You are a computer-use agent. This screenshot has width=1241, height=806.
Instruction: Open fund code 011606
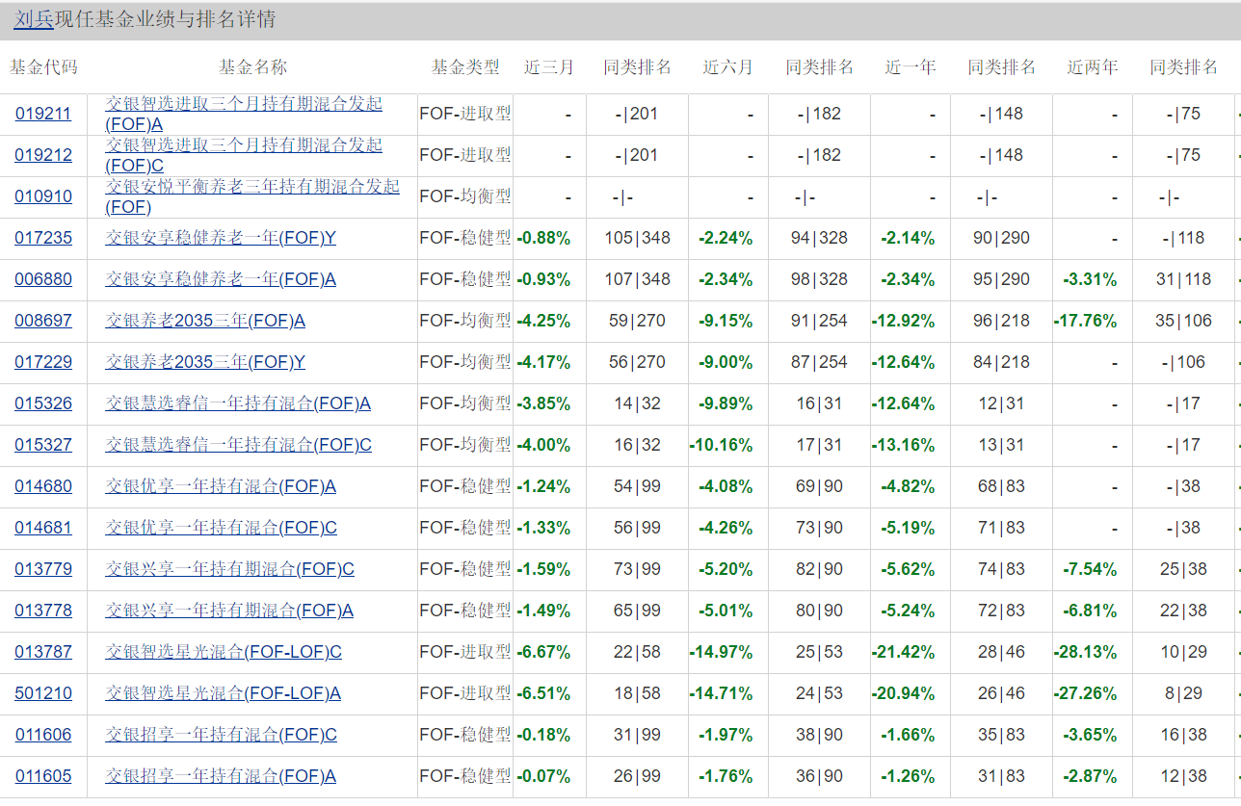point(43,735)
